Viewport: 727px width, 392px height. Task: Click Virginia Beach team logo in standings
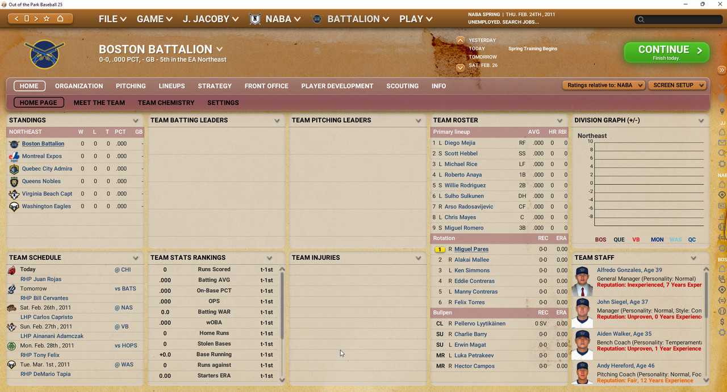[x=14, y=194]
